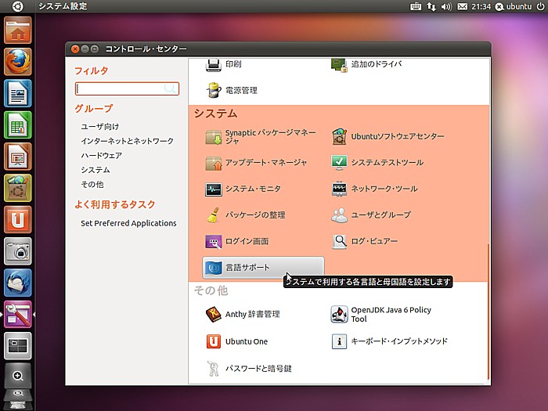This screenshot has width=548, height=411.
Task: Select システム group in sidebar
Action: (x=96, y=170)
